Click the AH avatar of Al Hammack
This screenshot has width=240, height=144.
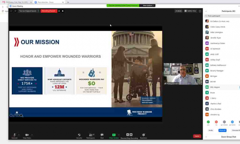coord(207,49)
